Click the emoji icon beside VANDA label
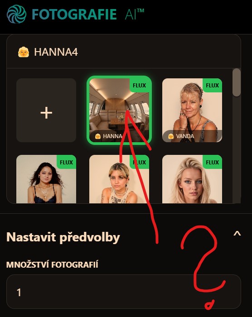Image resolution: width=252 pixels, height=317 pixels. [x=171, y=136]
